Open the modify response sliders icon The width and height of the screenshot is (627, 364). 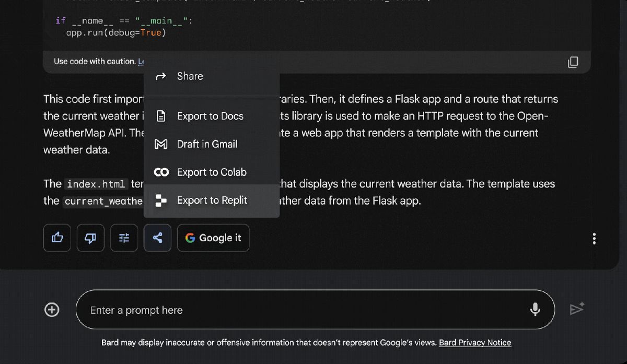124,238
